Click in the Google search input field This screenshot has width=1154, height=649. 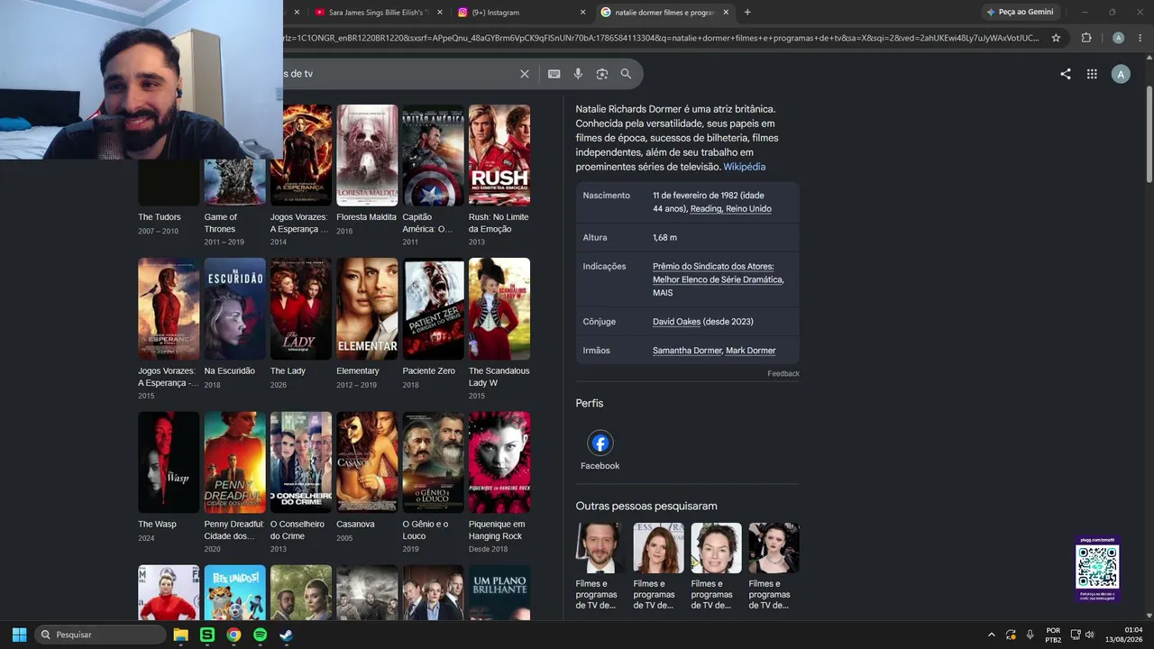pos(397,74)
